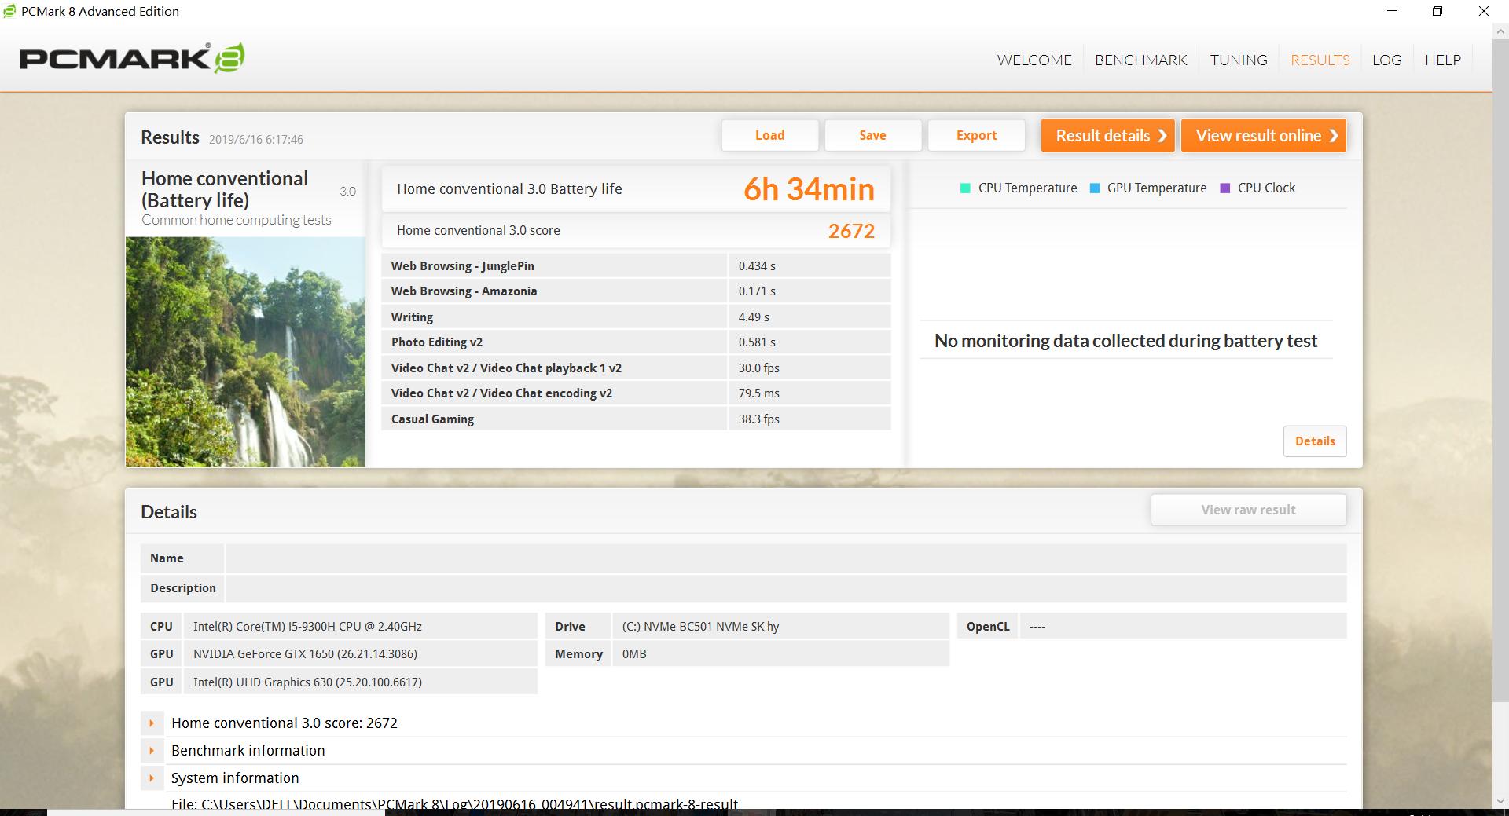The width and height of the screenshot is (1509, 816).
Task: Select the RESULTS tab
Action: 1320,60
